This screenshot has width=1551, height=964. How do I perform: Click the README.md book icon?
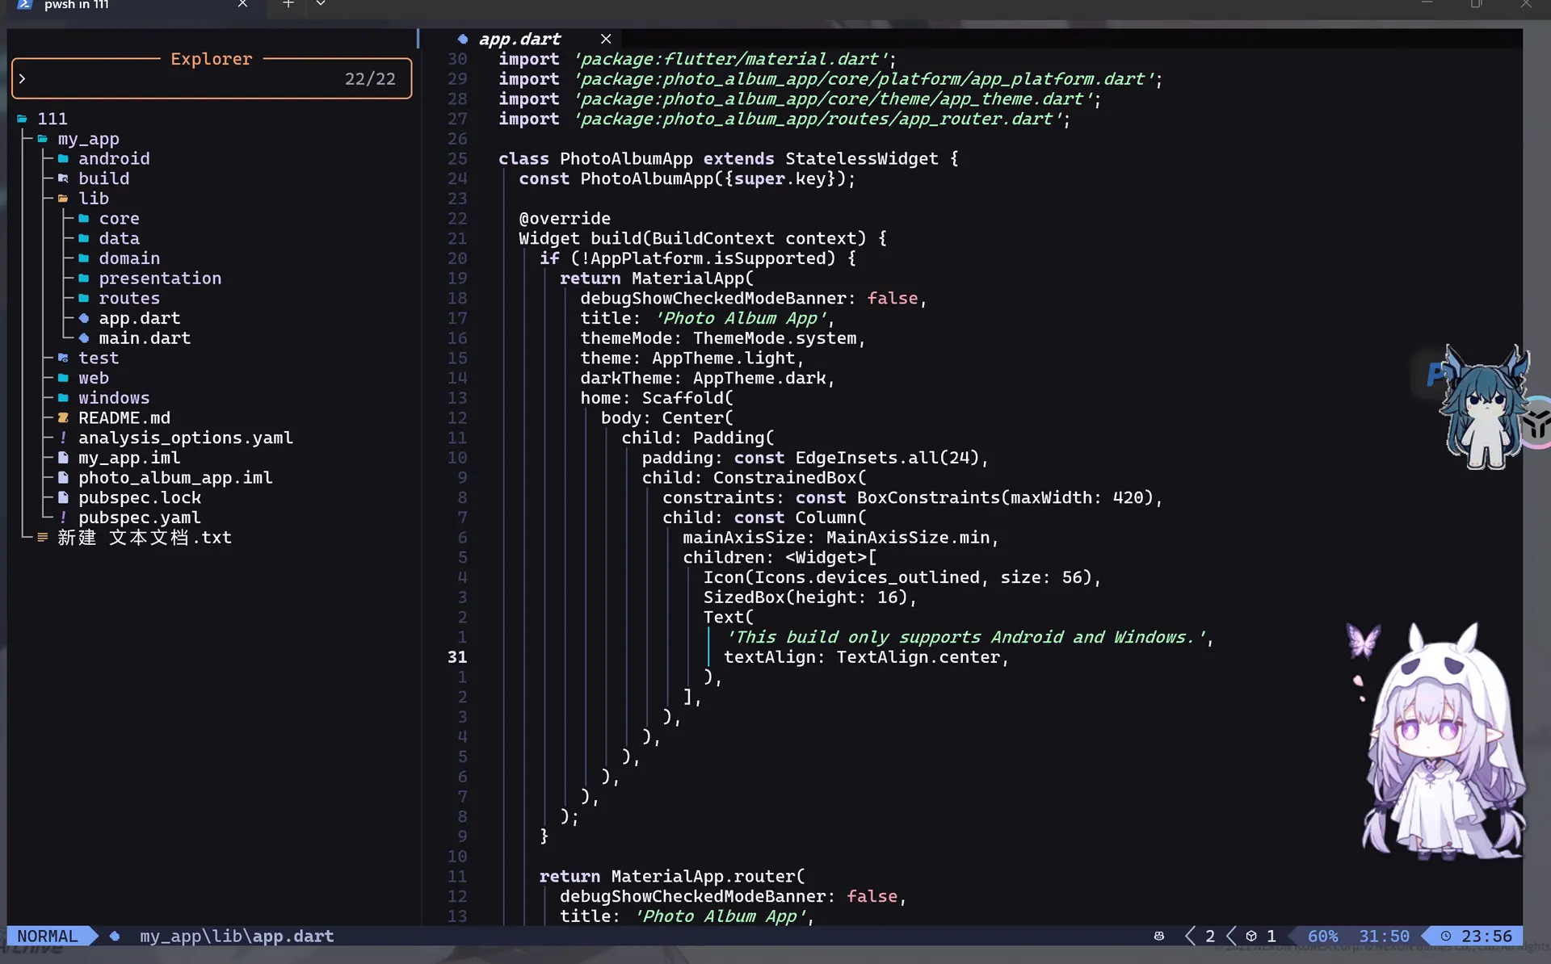[x=63, y=417]
